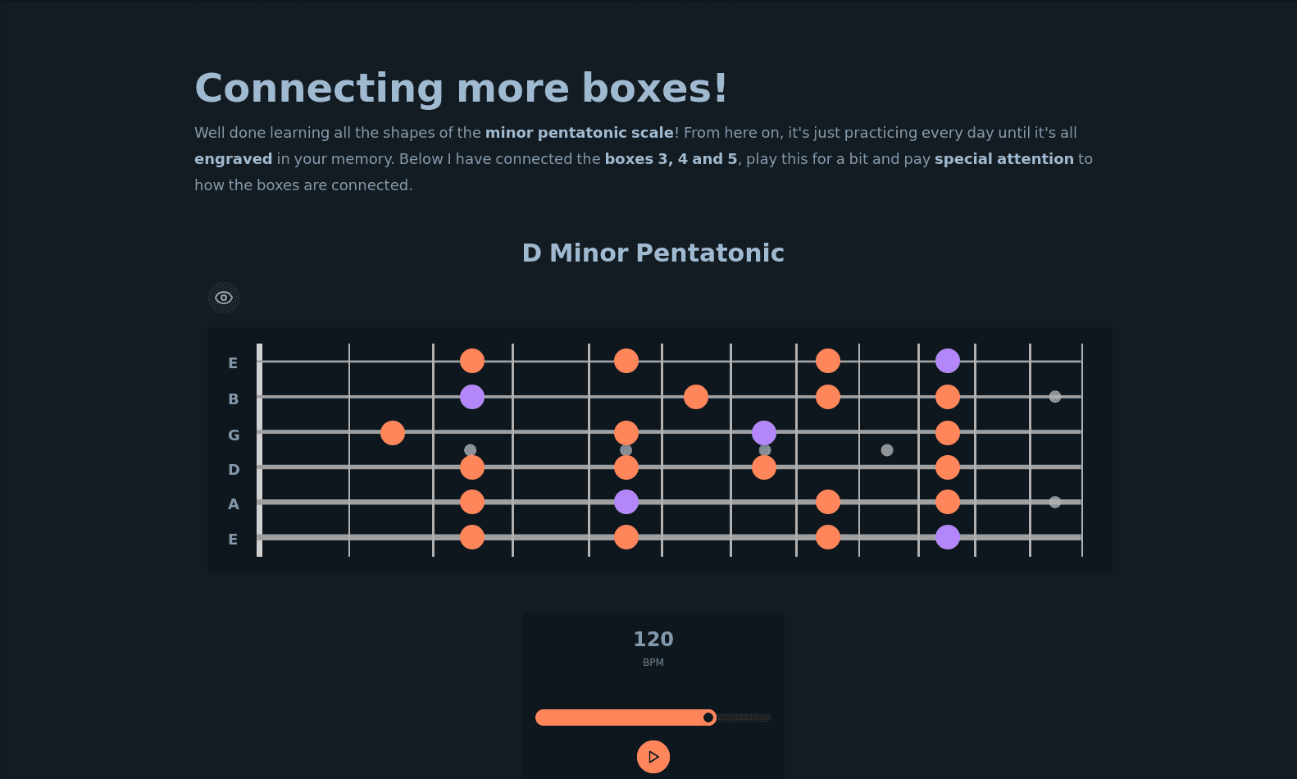Tap the leftmost orange note on the bottom E string
The width and height of the screenshot is (1297, 779).
(x=472, y=537)
